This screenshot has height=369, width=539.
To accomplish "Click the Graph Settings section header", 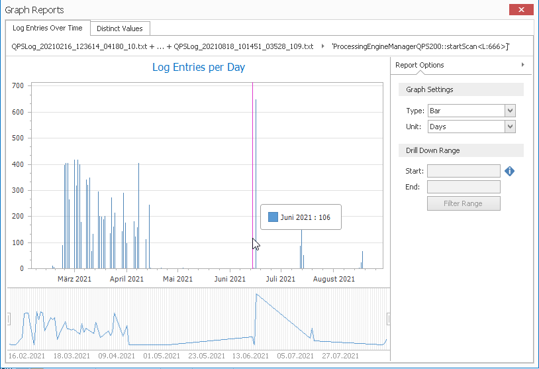I will click(x=461, y=89).
